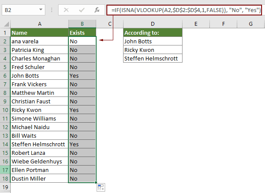The image size is (265, 193).
Task: Click into the formula bar with the VLOOKUP formula
Action: pos(184,9)
